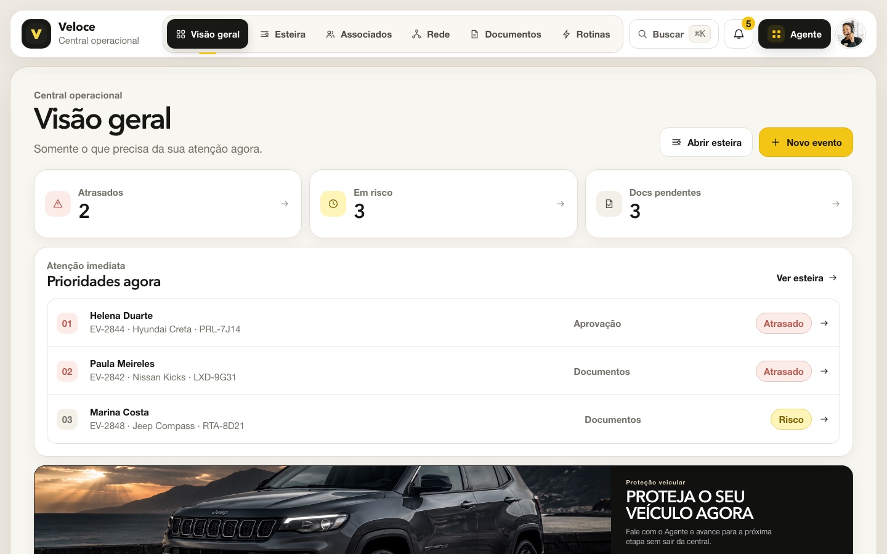
Task: Open Helena Duarte row arrow
Action: [824, 323]
